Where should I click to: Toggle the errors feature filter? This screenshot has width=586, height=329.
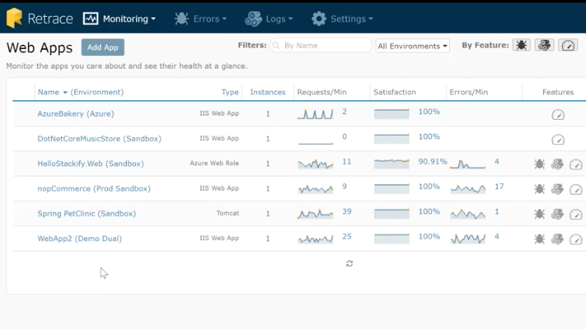522,46
